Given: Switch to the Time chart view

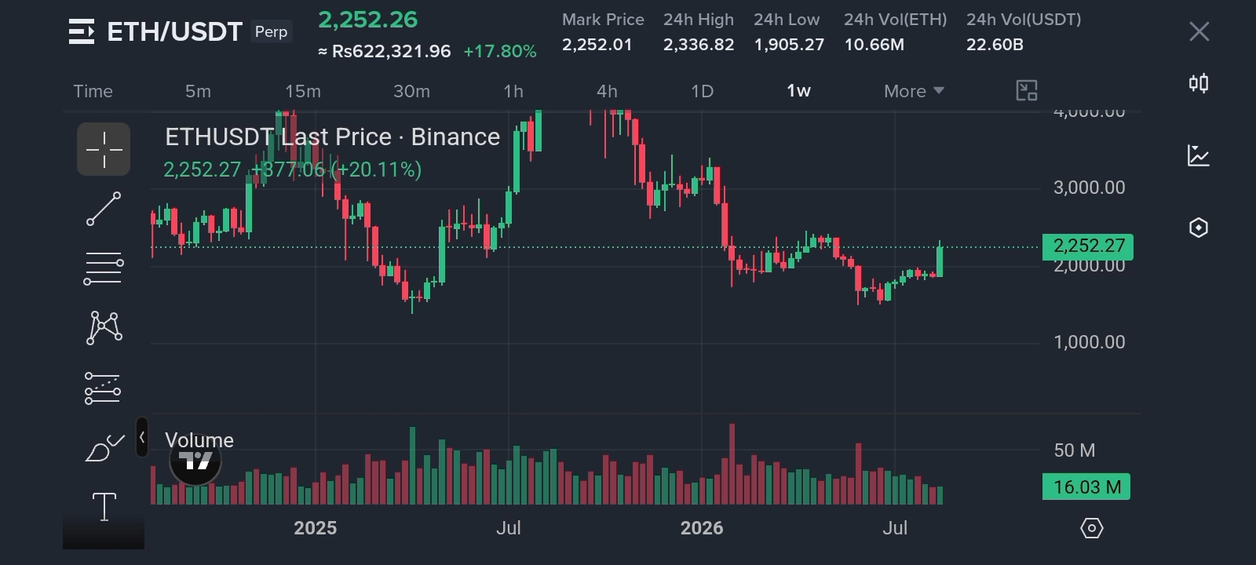Looking at the screenshot, I should [93, 91].
